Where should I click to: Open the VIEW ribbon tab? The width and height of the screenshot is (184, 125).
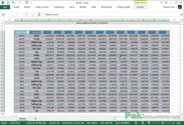[x=94, y=7]
